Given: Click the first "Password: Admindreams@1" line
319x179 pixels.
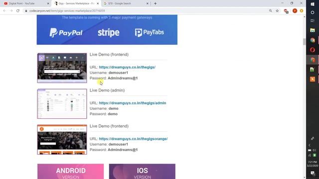Looking at the screenshot, I should pyautogui.click(x=114, y=78).
